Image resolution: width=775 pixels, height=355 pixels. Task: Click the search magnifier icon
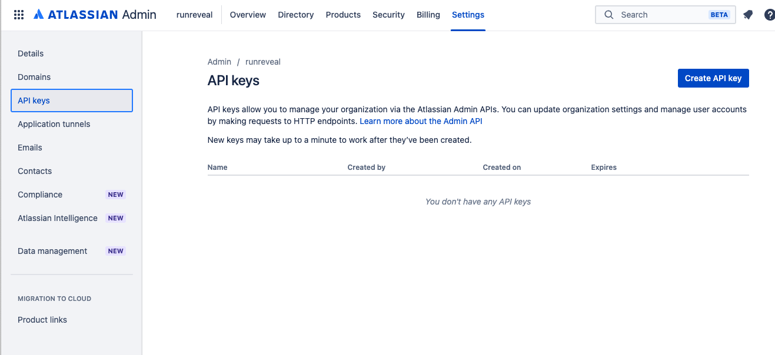[608, 14]
